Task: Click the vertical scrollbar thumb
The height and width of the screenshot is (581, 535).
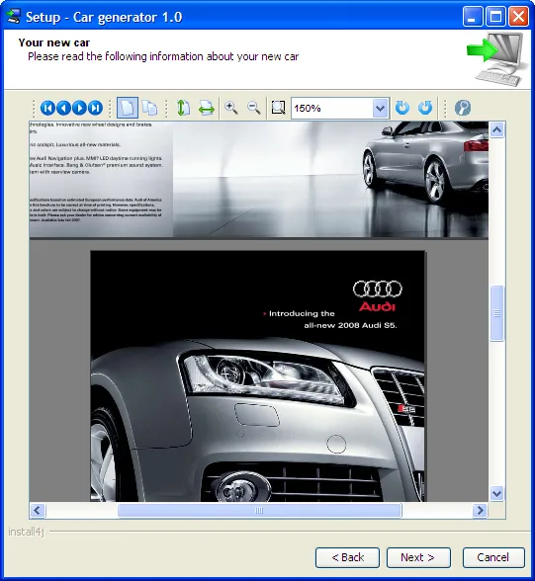Action: point(496,313)
